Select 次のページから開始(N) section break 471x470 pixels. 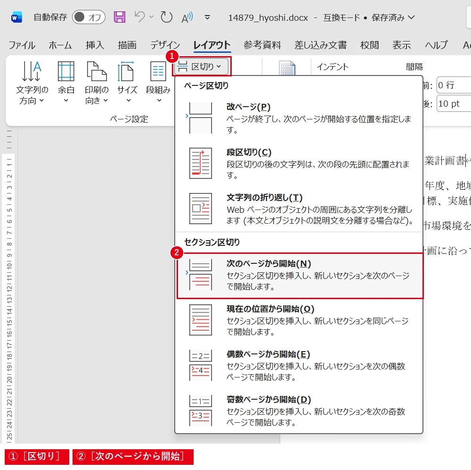point(300,276)
